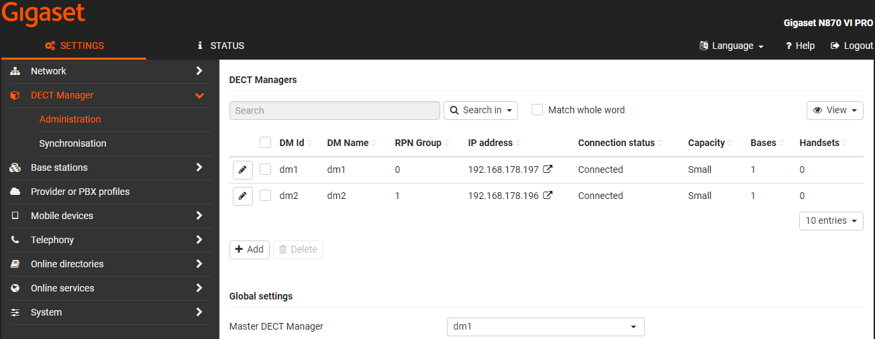Click the Add button
This screenshot has width=875, height=339.
(250, 250)
